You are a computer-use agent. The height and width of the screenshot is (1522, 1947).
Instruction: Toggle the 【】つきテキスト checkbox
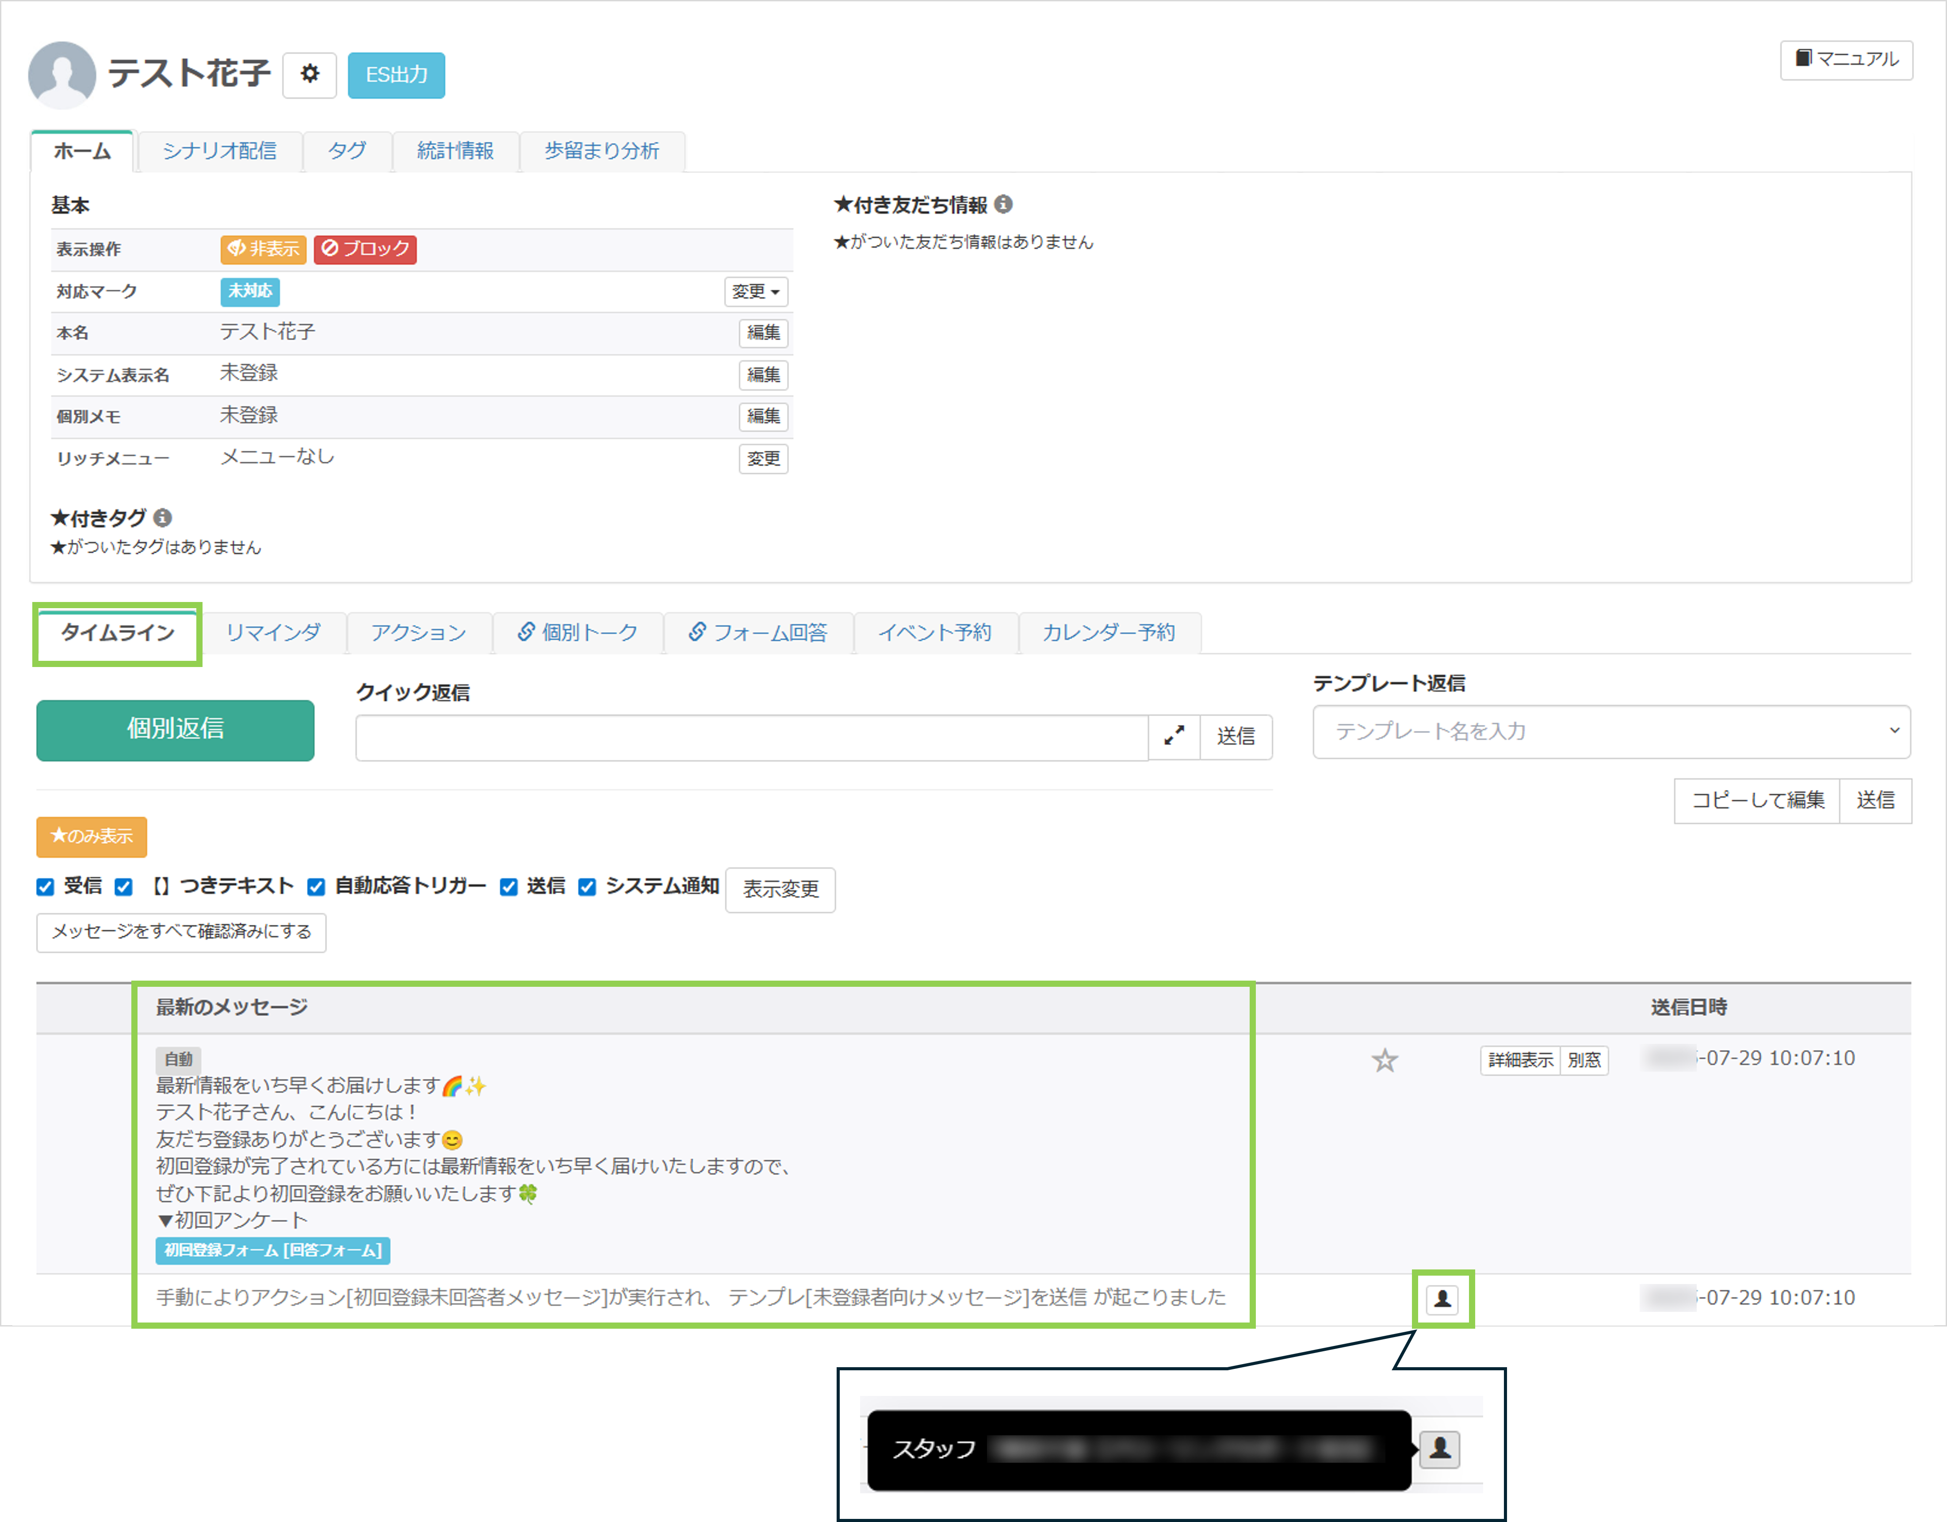(124, 887)
